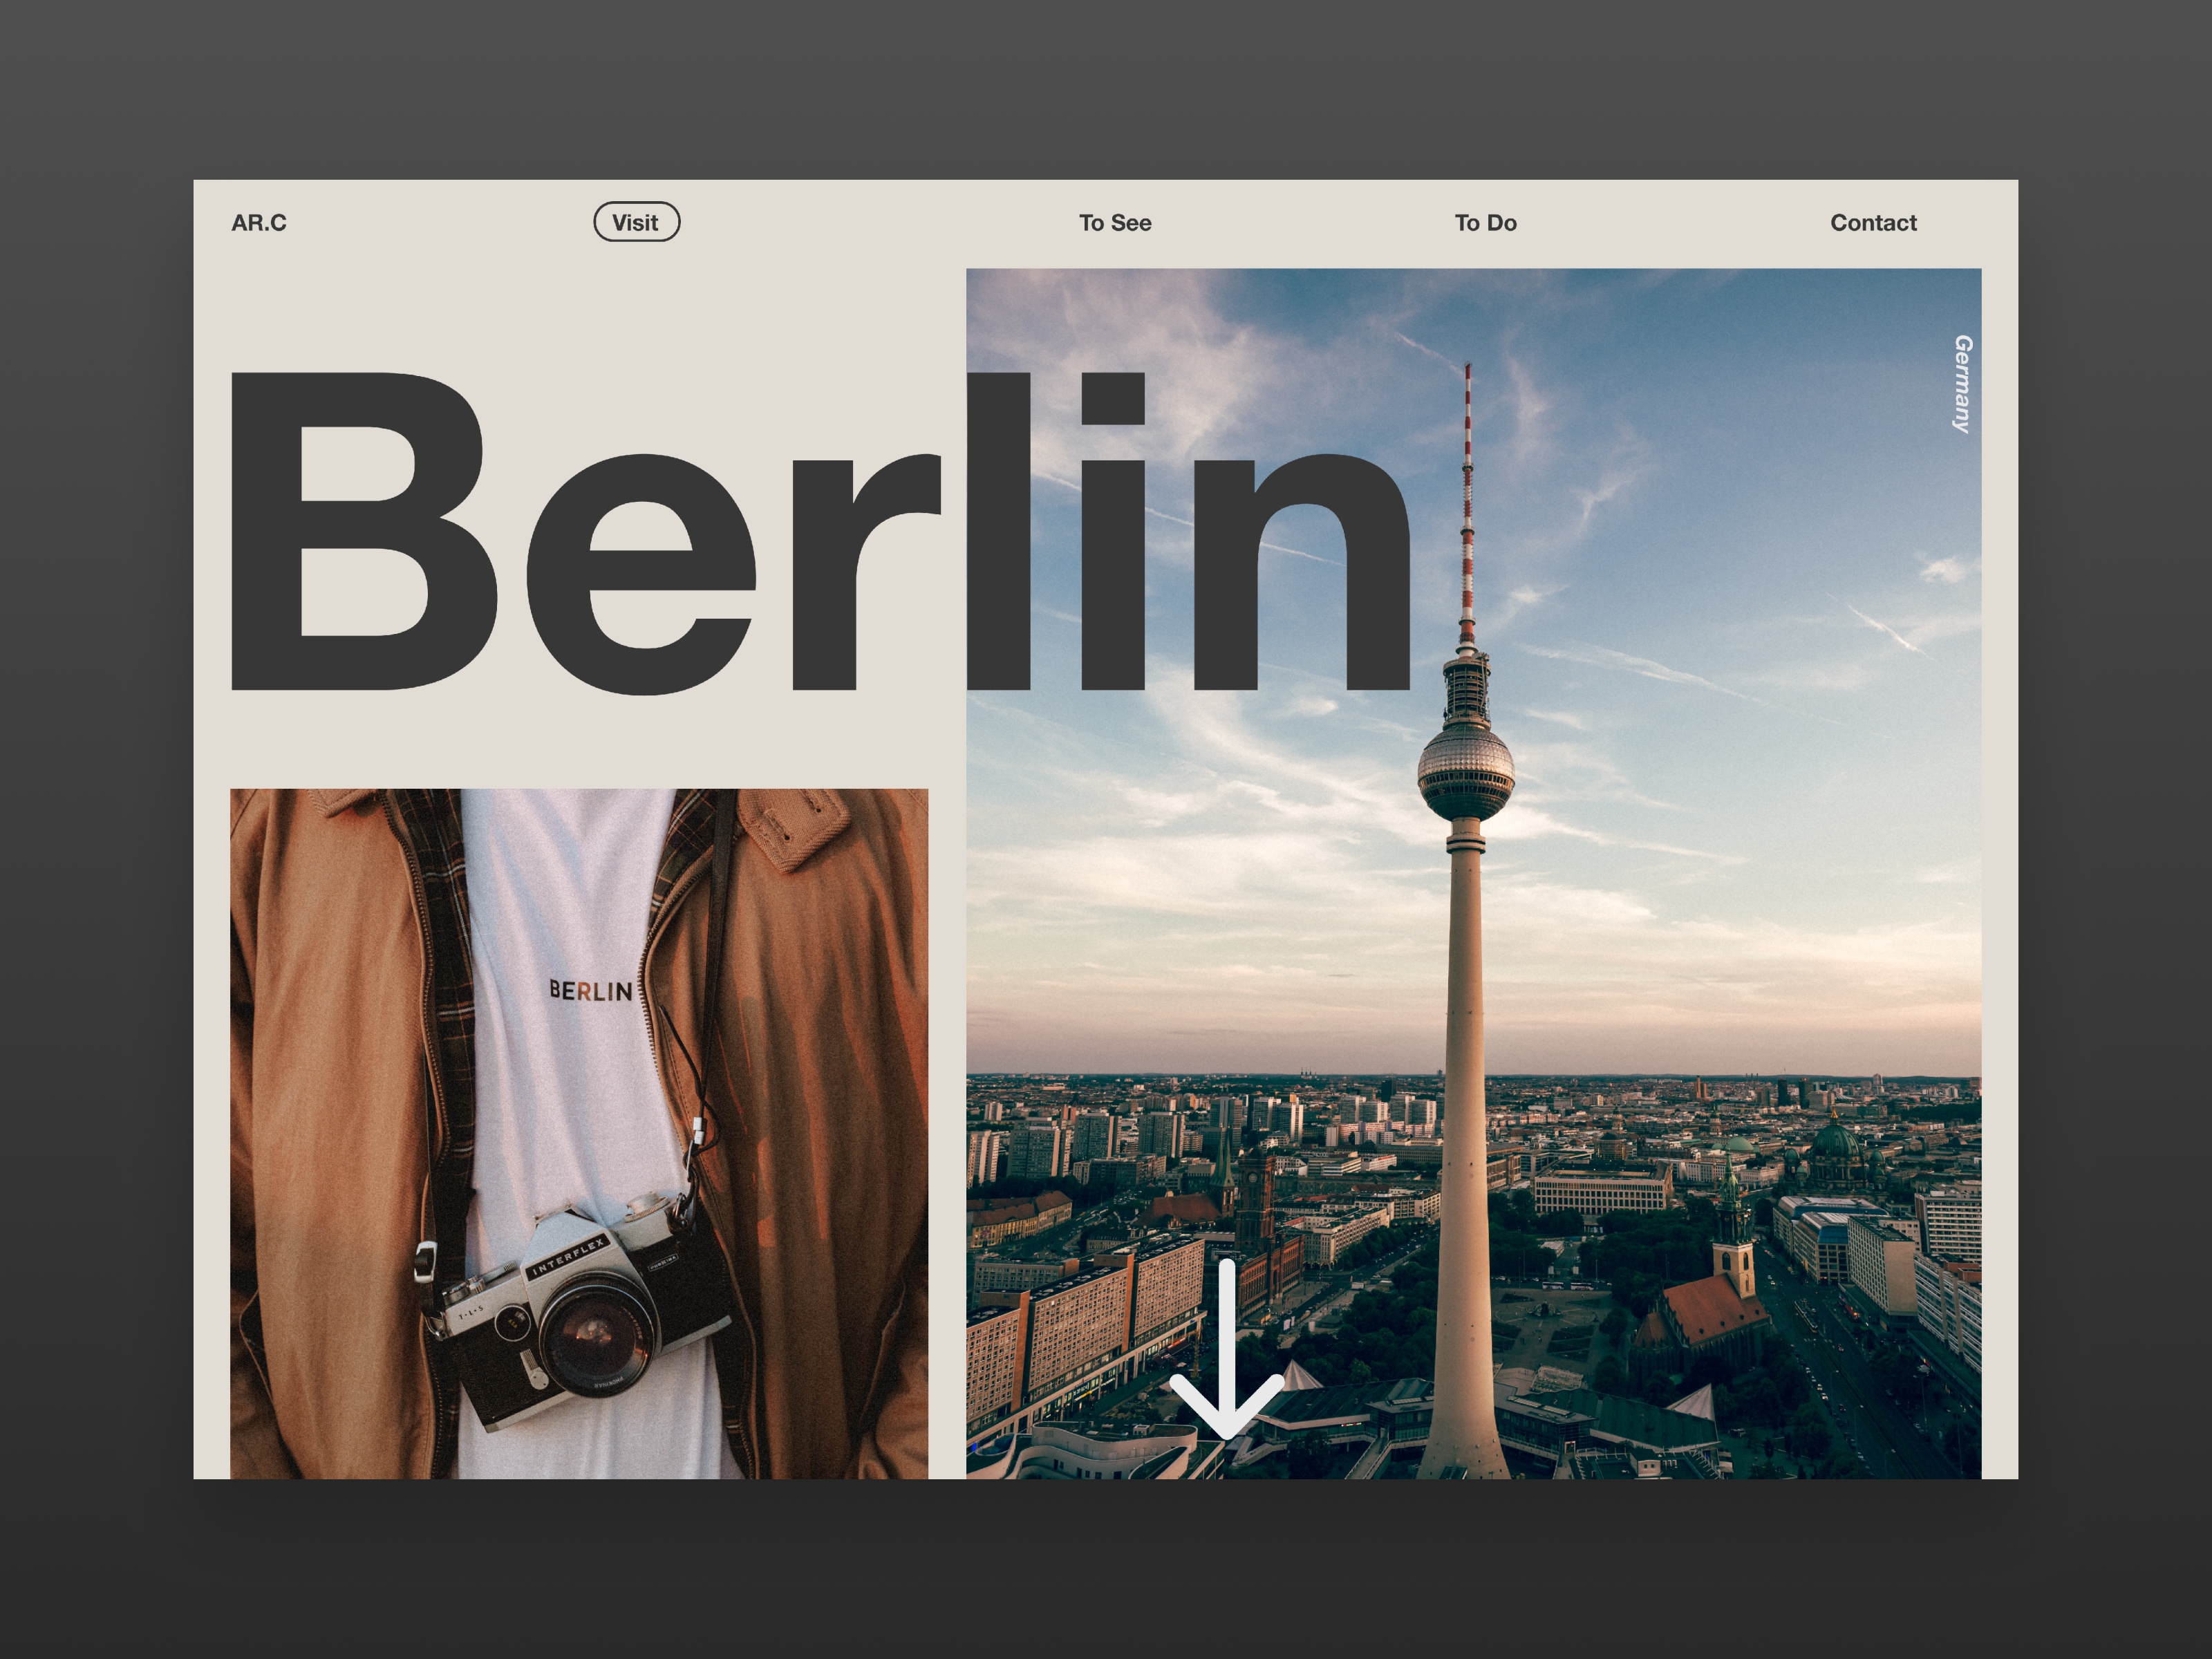Follow the Contact link
The image size is (2212, 1659).
pos(1873,223)
